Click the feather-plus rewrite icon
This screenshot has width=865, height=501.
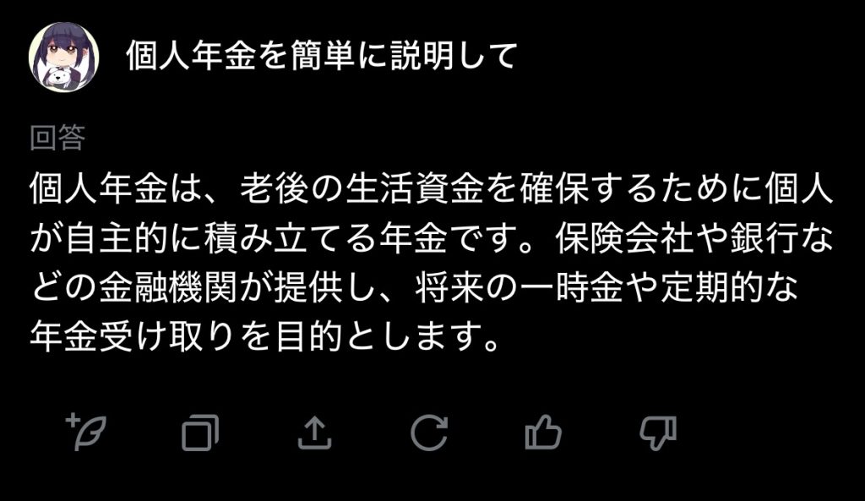tap(85, 432)
